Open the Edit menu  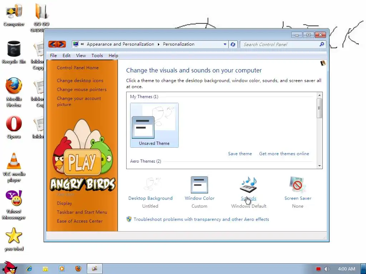tap(66, 55)
